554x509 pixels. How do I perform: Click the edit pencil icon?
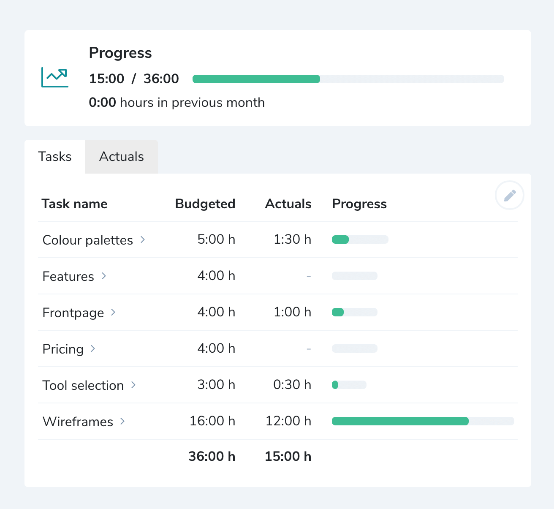509,195
